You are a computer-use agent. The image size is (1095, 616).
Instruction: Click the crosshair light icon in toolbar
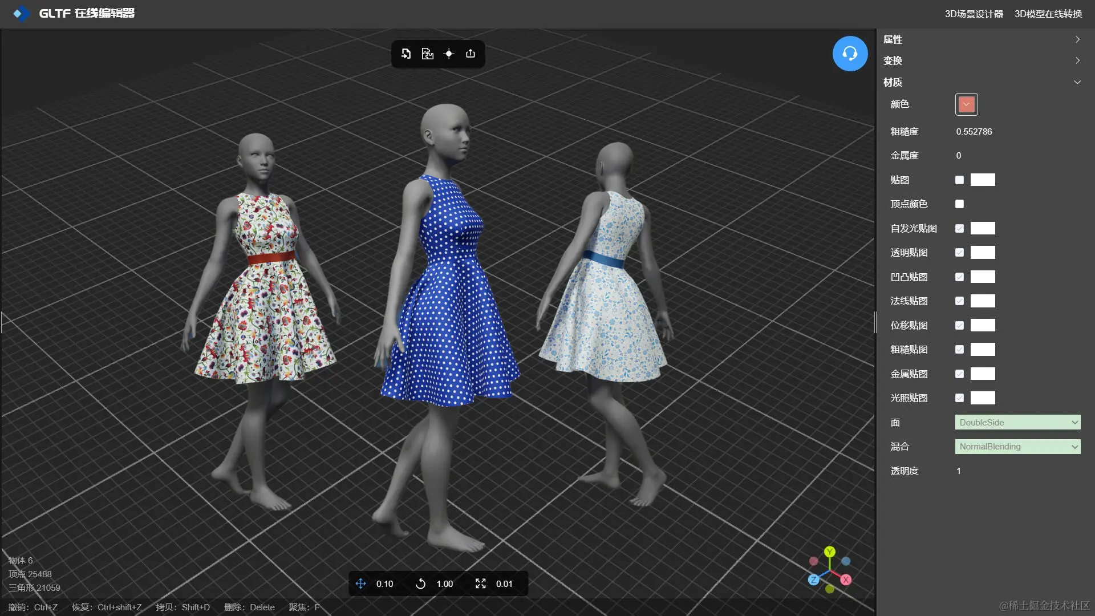click(449, 54)
